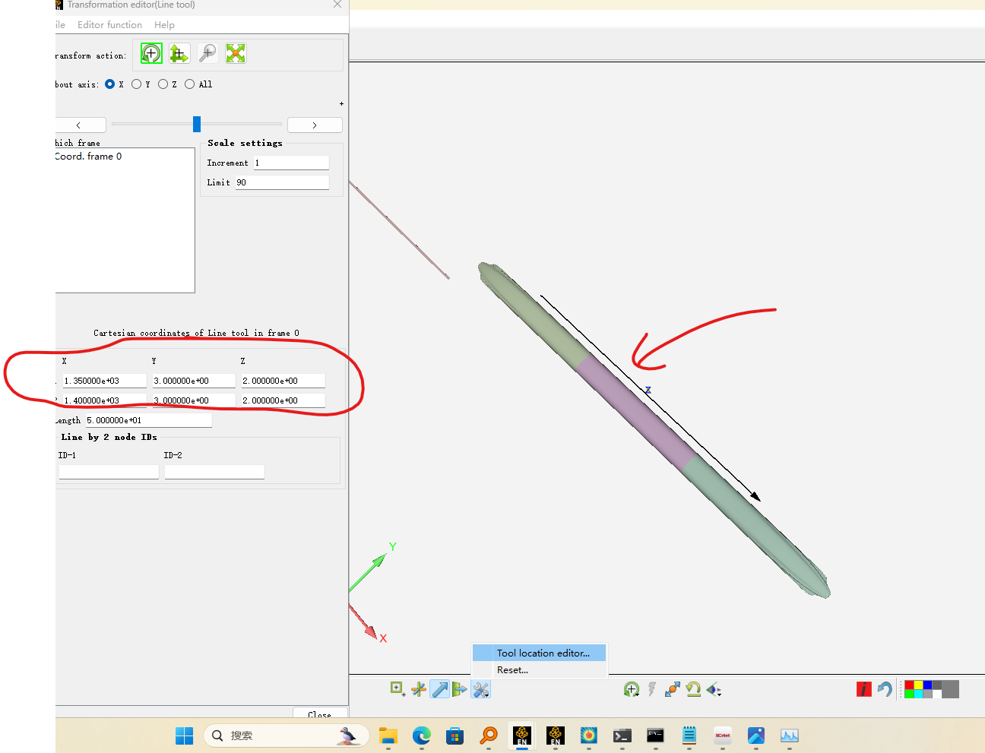Click the left arrow decrement button
The width and height of the screenshot is (985, 753).
[x=79, y=125]
